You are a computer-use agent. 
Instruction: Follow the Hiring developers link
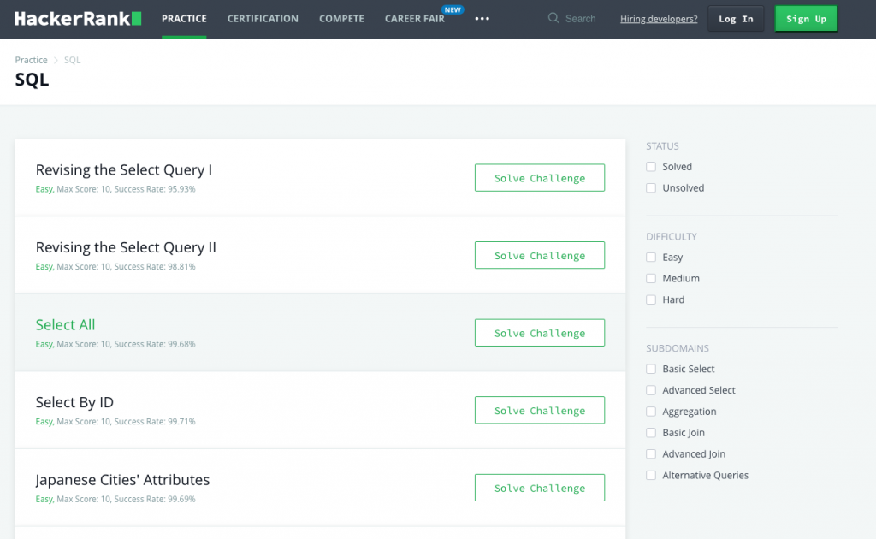click(659, 19)
